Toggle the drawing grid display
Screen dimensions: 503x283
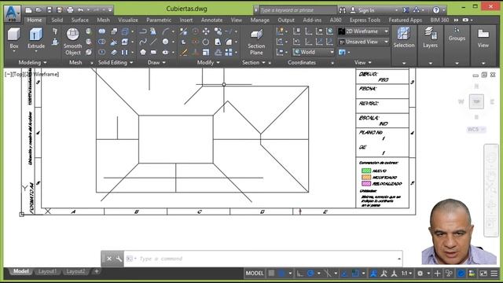(271, 274)
